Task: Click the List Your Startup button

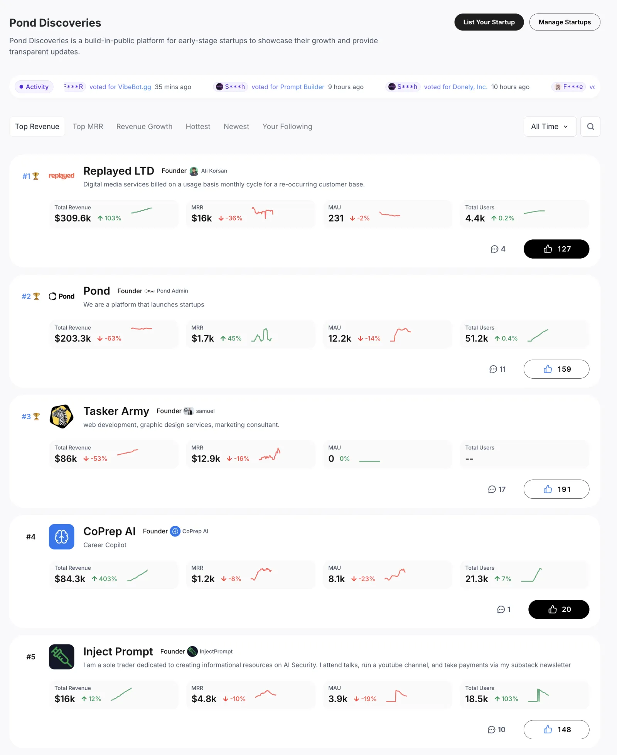Action: 489,22
